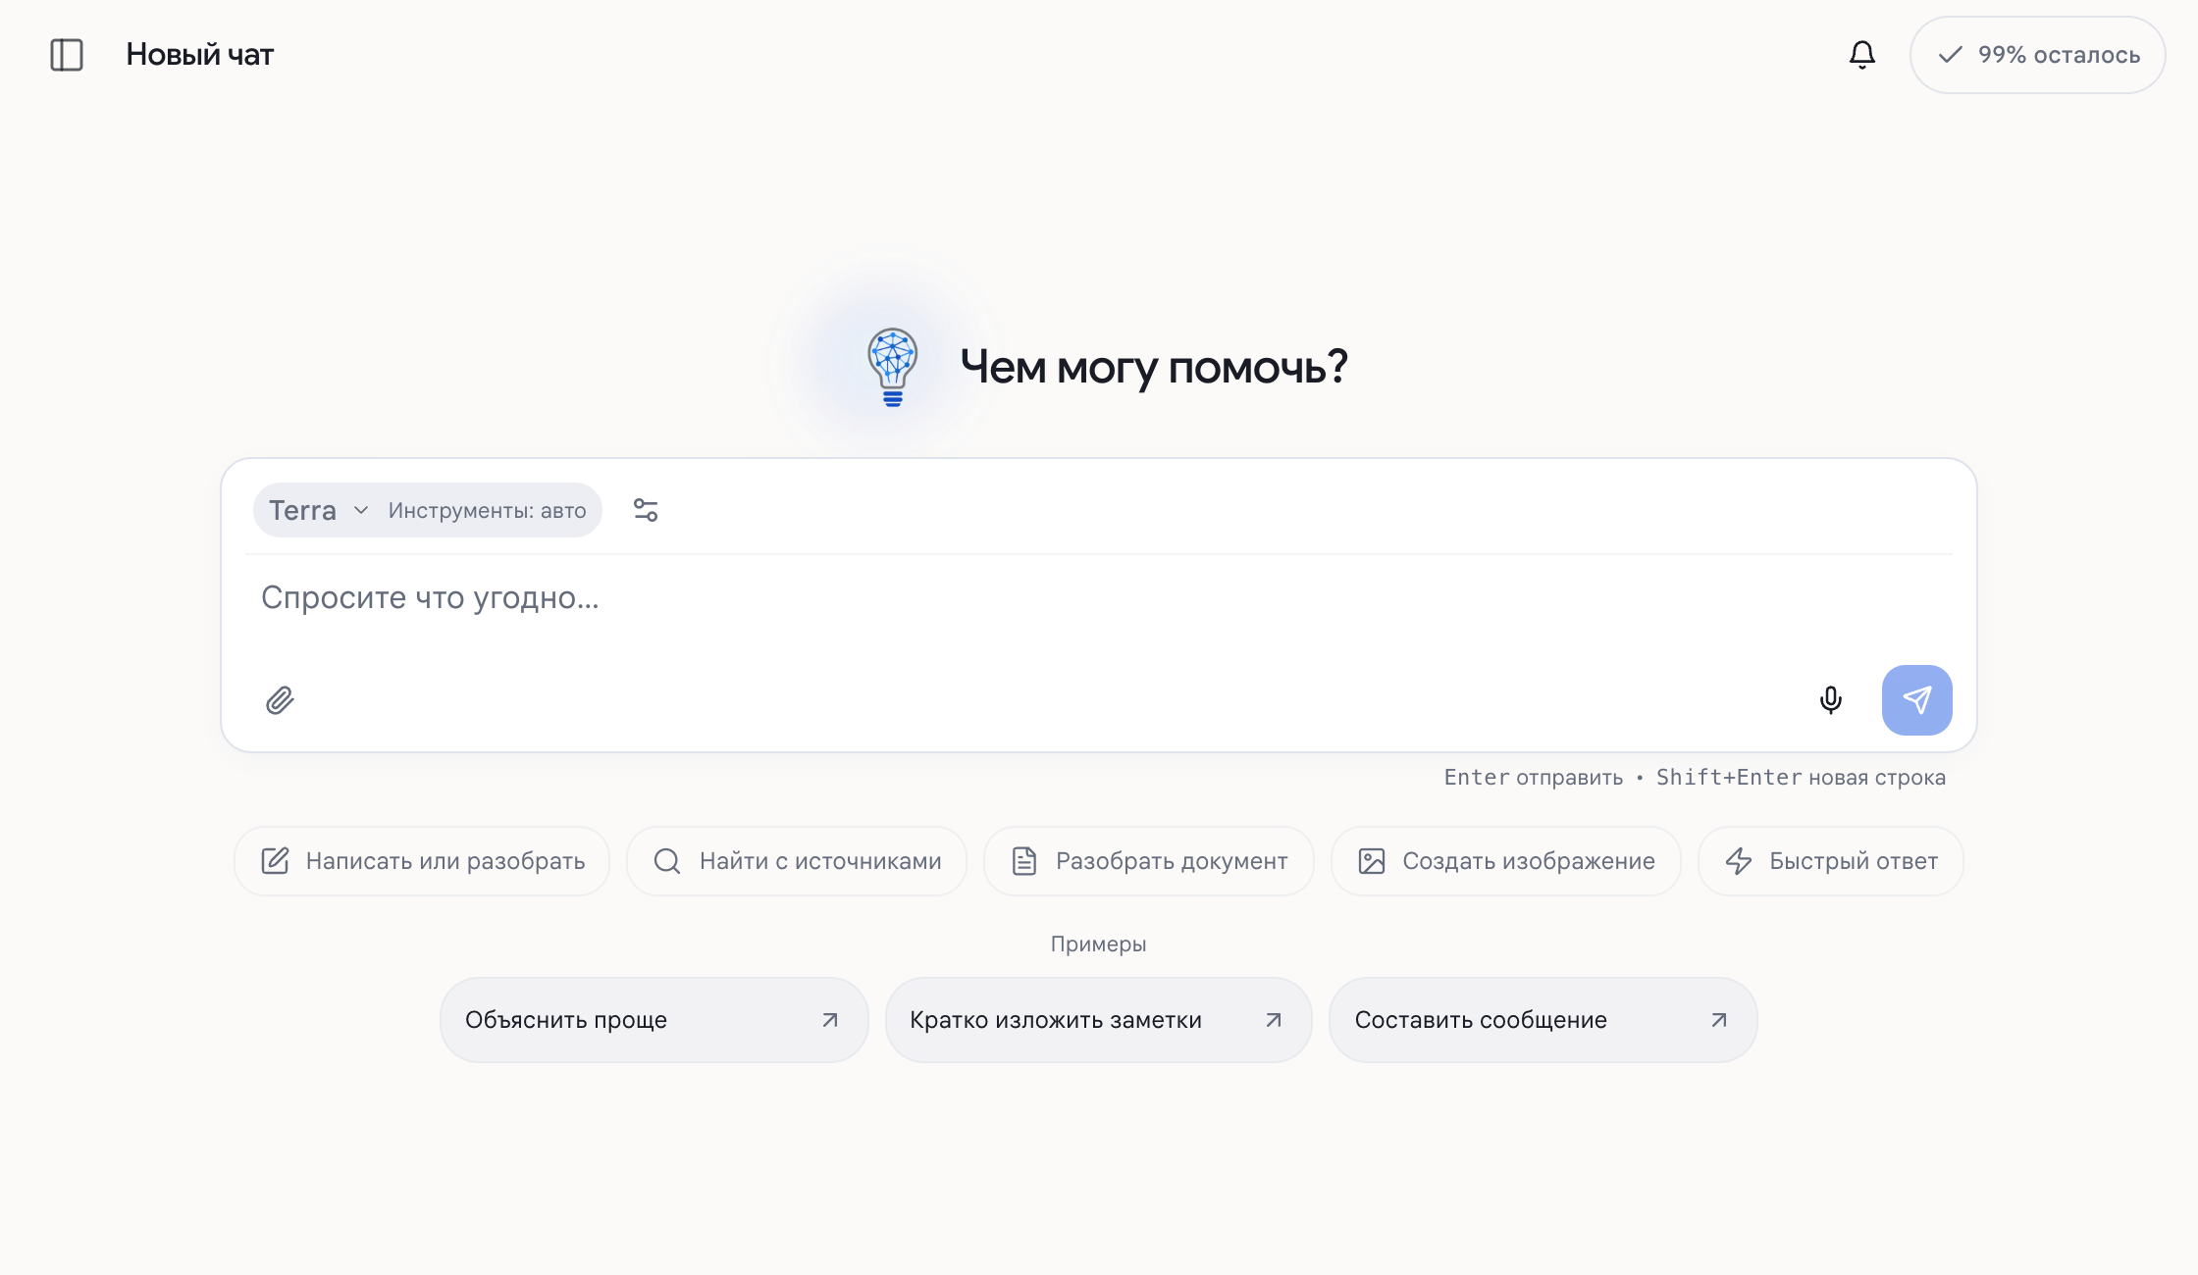Open the notifications bell

tap(1861, 55)
